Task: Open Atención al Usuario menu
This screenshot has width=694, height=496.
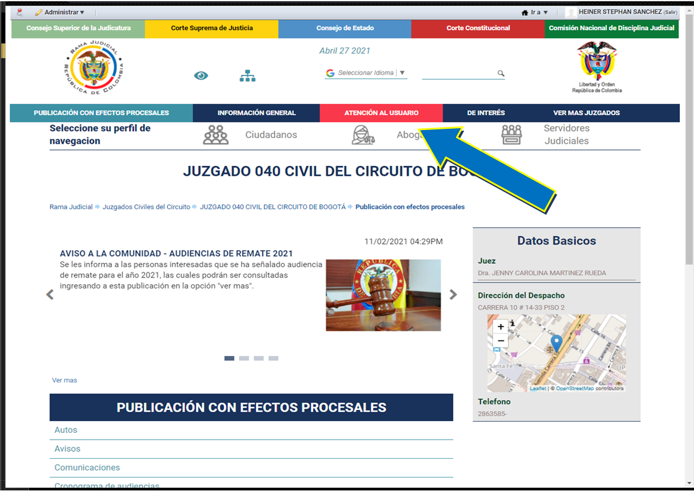Action: [x=381, y=113]
